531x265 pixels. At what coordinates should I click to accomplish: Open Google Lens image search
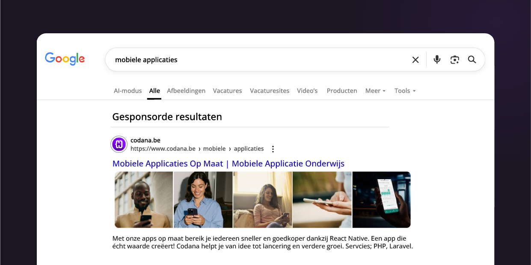(x=454, y=60)
